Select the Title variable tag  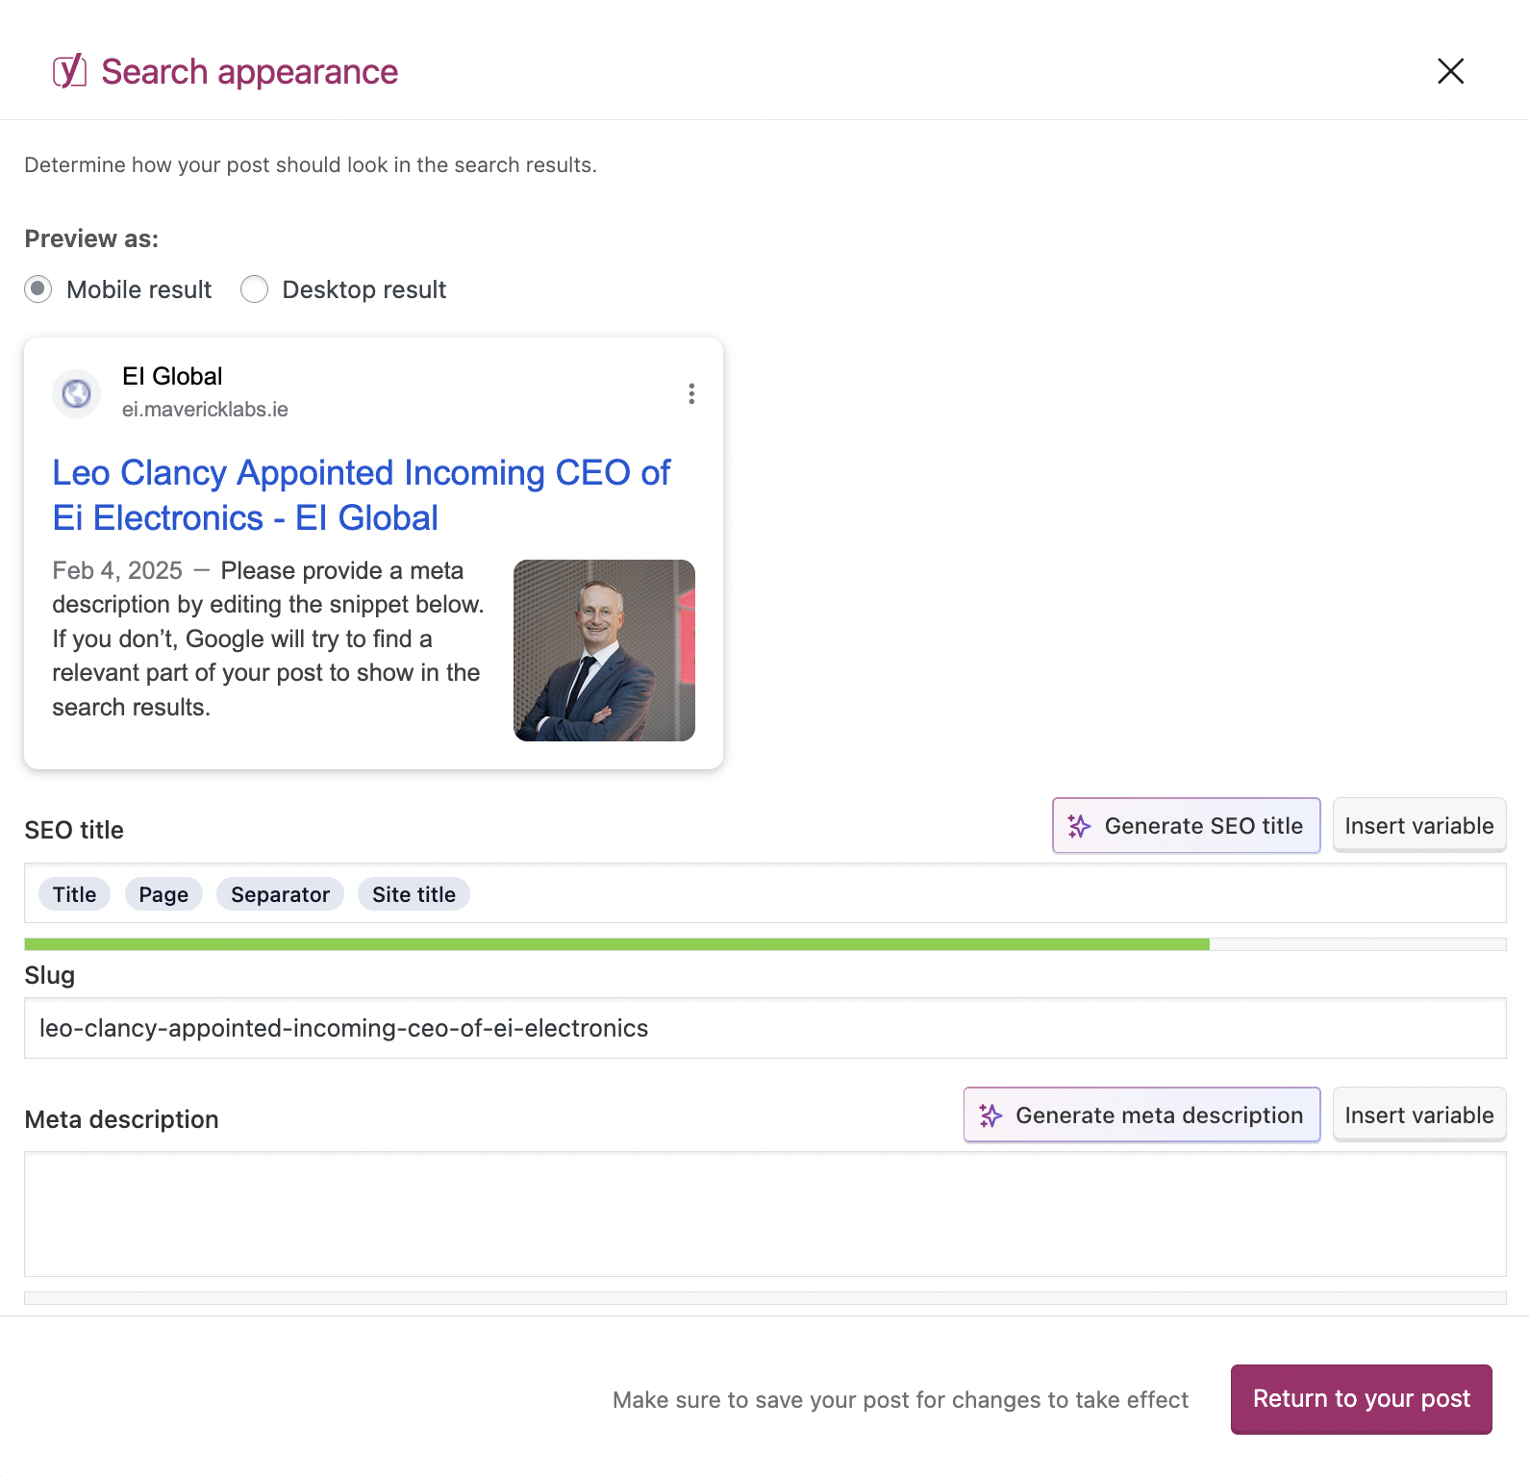[74, 894]
